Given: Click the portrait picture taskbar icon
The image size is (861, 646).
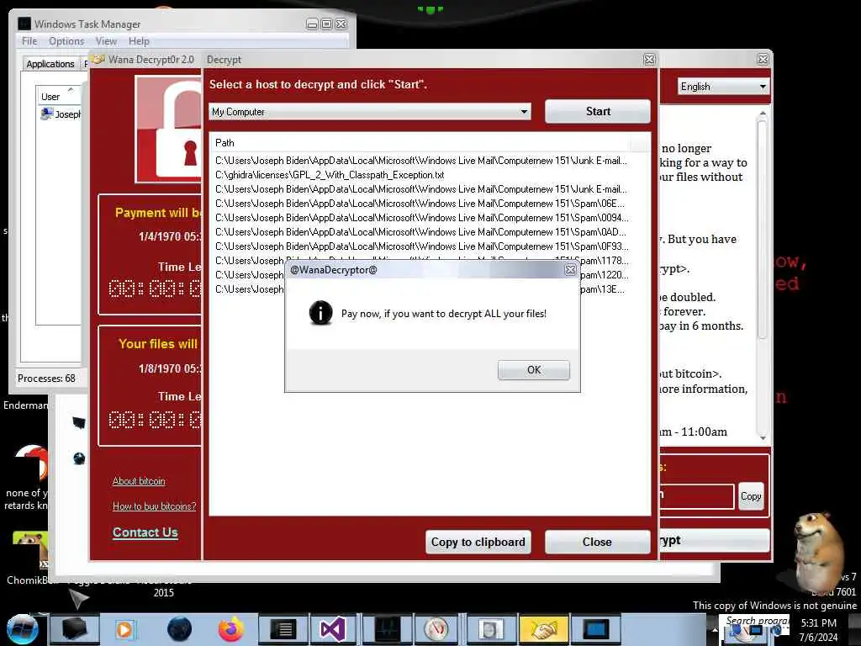Looking at the screenshot, I should click(x=490, y=629).
